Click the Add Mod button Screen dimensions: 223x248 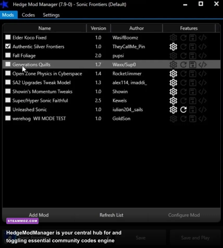pos(39,215)
